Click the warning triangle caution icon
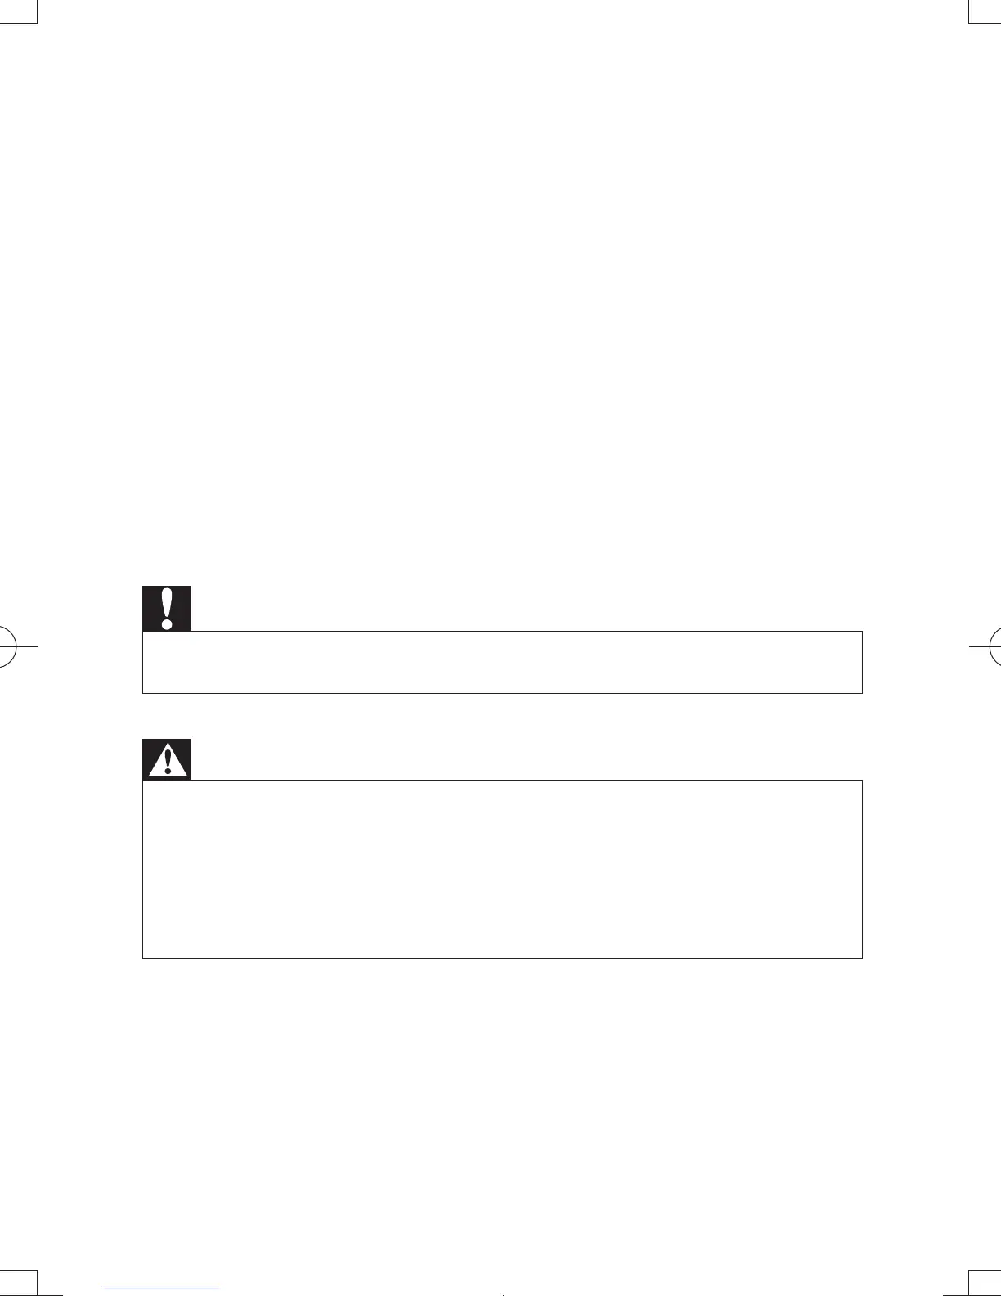The height and width of the screenshot is (1296, 1001). pyautogui.click(x=167, y=759)
